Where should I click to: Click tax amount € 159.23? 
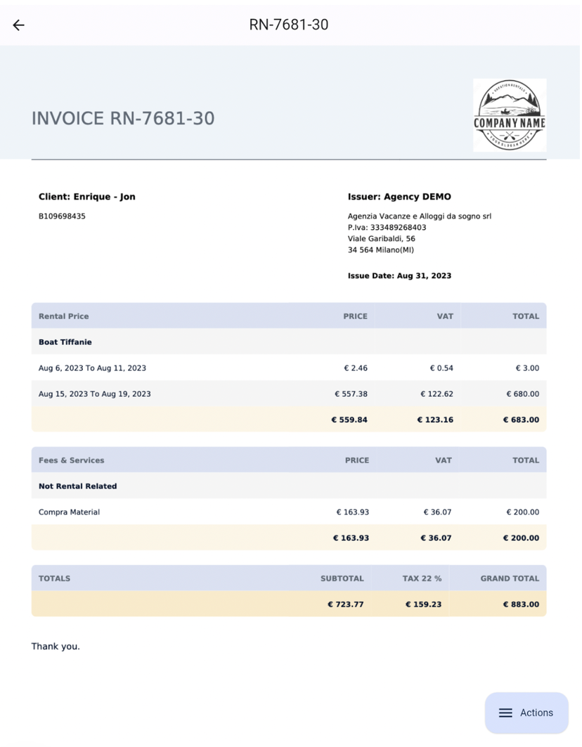(423, 604)
